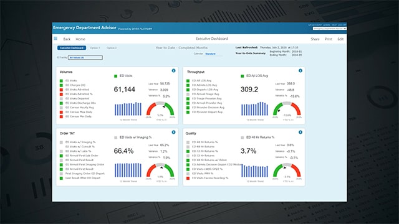
Task: Open the Calendar Standard dropdown
Action: [x=213, y=54]
